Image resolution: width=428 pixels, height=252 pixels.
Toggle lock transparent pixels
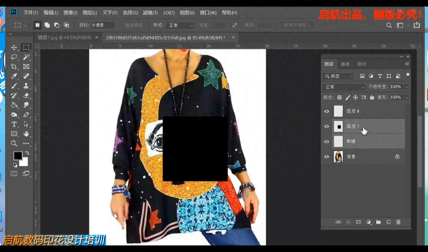[x=339, y=97]
